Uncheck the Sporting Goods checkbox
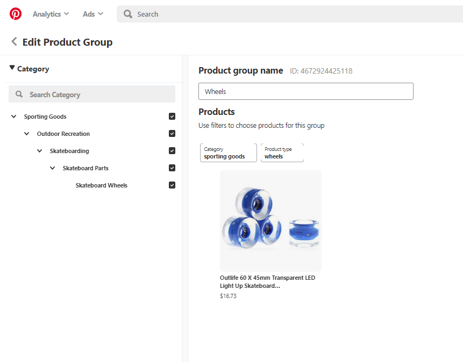 (172, 117)
